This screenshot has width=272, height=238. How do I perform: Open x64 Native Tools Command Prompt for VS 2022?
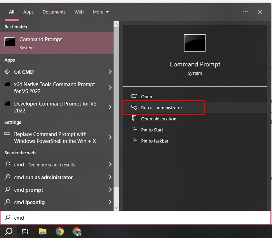57,88
